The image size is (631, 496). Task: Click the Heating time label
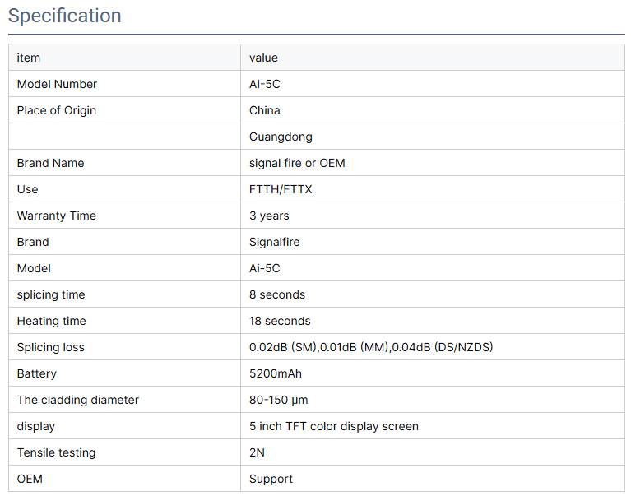click(51, 321)
